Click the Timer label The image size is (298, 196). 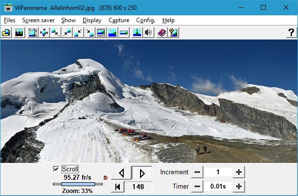pyautogui.click(x=181, y=187)
